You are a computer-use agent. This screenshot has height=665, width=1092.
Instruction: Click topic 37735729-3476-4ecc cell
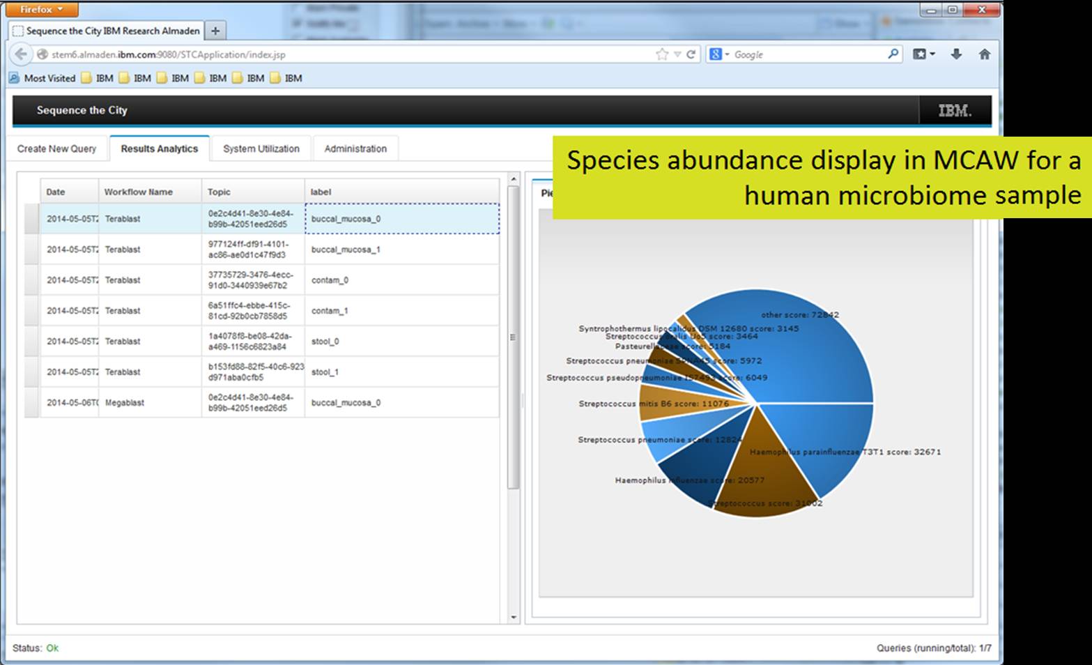click(253, 280)
